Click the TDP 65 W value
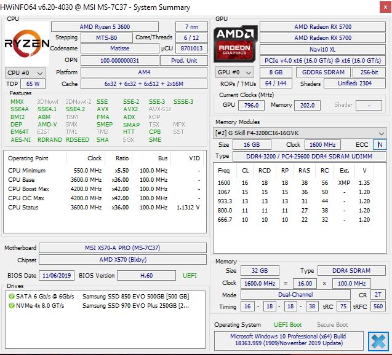392x355 pixels. [x=33, y=84]
